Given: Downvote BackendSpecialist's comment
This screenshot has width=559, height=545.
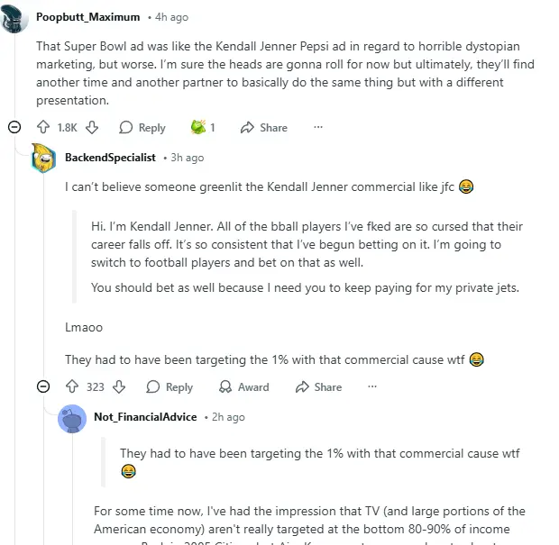Looking at the screenshot, I should pyautogui.click(x=118, y=387).
